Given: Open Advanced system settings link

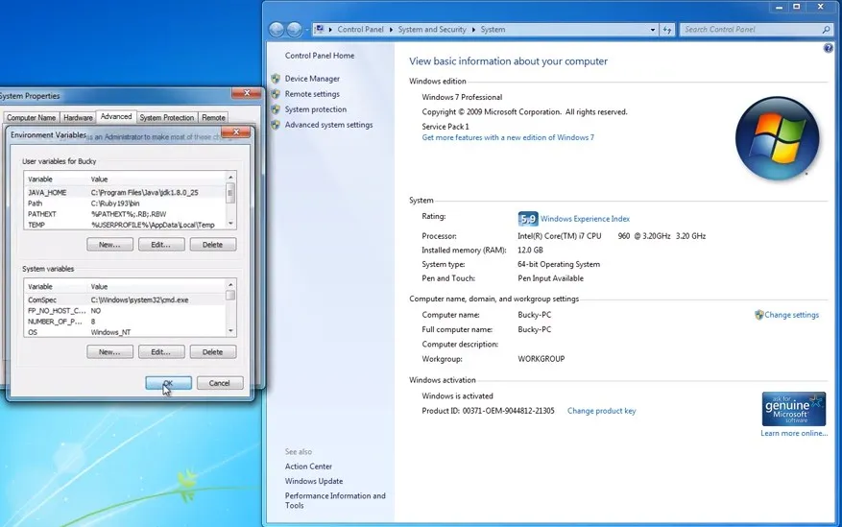Looking at the screenshot, I should [x=328, y=125].
